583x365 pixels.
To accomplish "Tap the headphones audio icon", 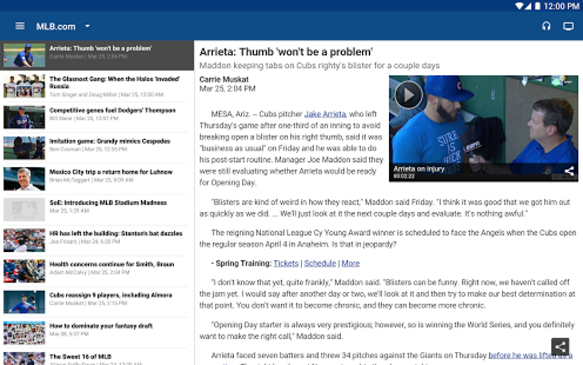I will click(546, 26).
